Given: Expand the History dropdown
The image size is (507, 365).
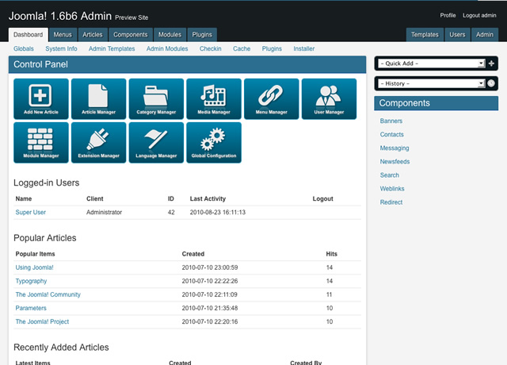Looking at the screenshot, I should [x=432, y=83].
